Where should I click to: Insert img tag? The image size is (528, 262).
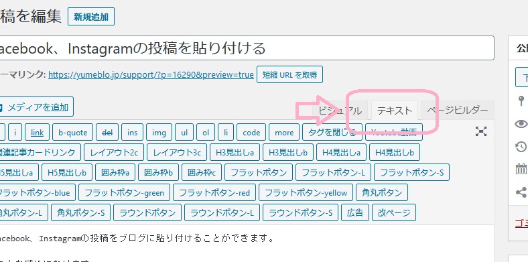coord(159,133)
